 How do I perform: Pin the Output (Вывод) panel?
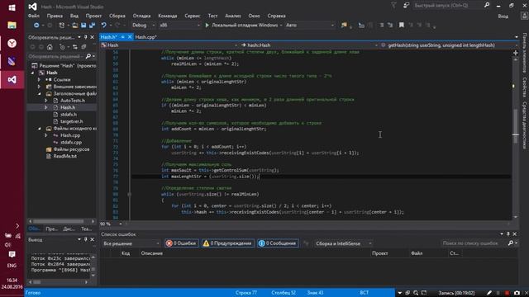click(86, 239)
